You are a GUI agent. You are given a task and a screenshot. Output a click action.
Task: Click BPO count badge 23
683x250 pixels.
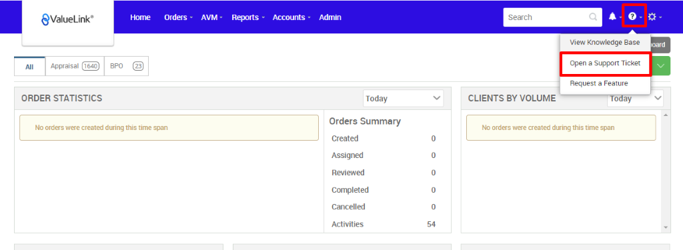[x=138, y=66]
